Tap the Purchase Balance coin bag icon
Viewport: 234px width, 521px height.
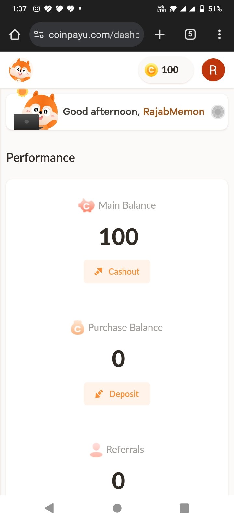click(x=77, y=328)
